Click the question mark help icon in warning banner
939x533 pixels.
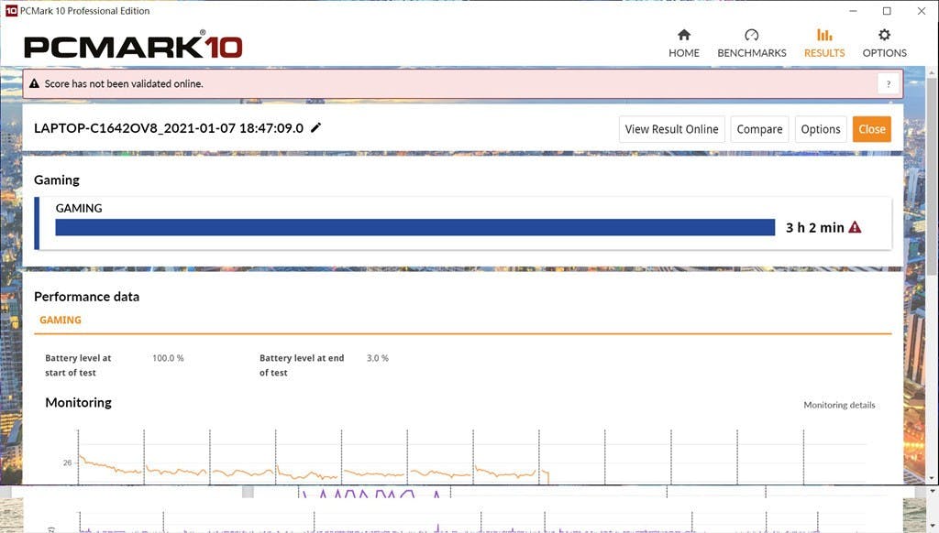888,83
